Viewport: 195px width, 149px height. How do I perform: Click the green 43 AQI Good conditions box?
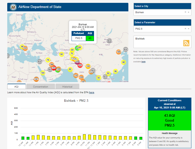(x=169, y=120)
